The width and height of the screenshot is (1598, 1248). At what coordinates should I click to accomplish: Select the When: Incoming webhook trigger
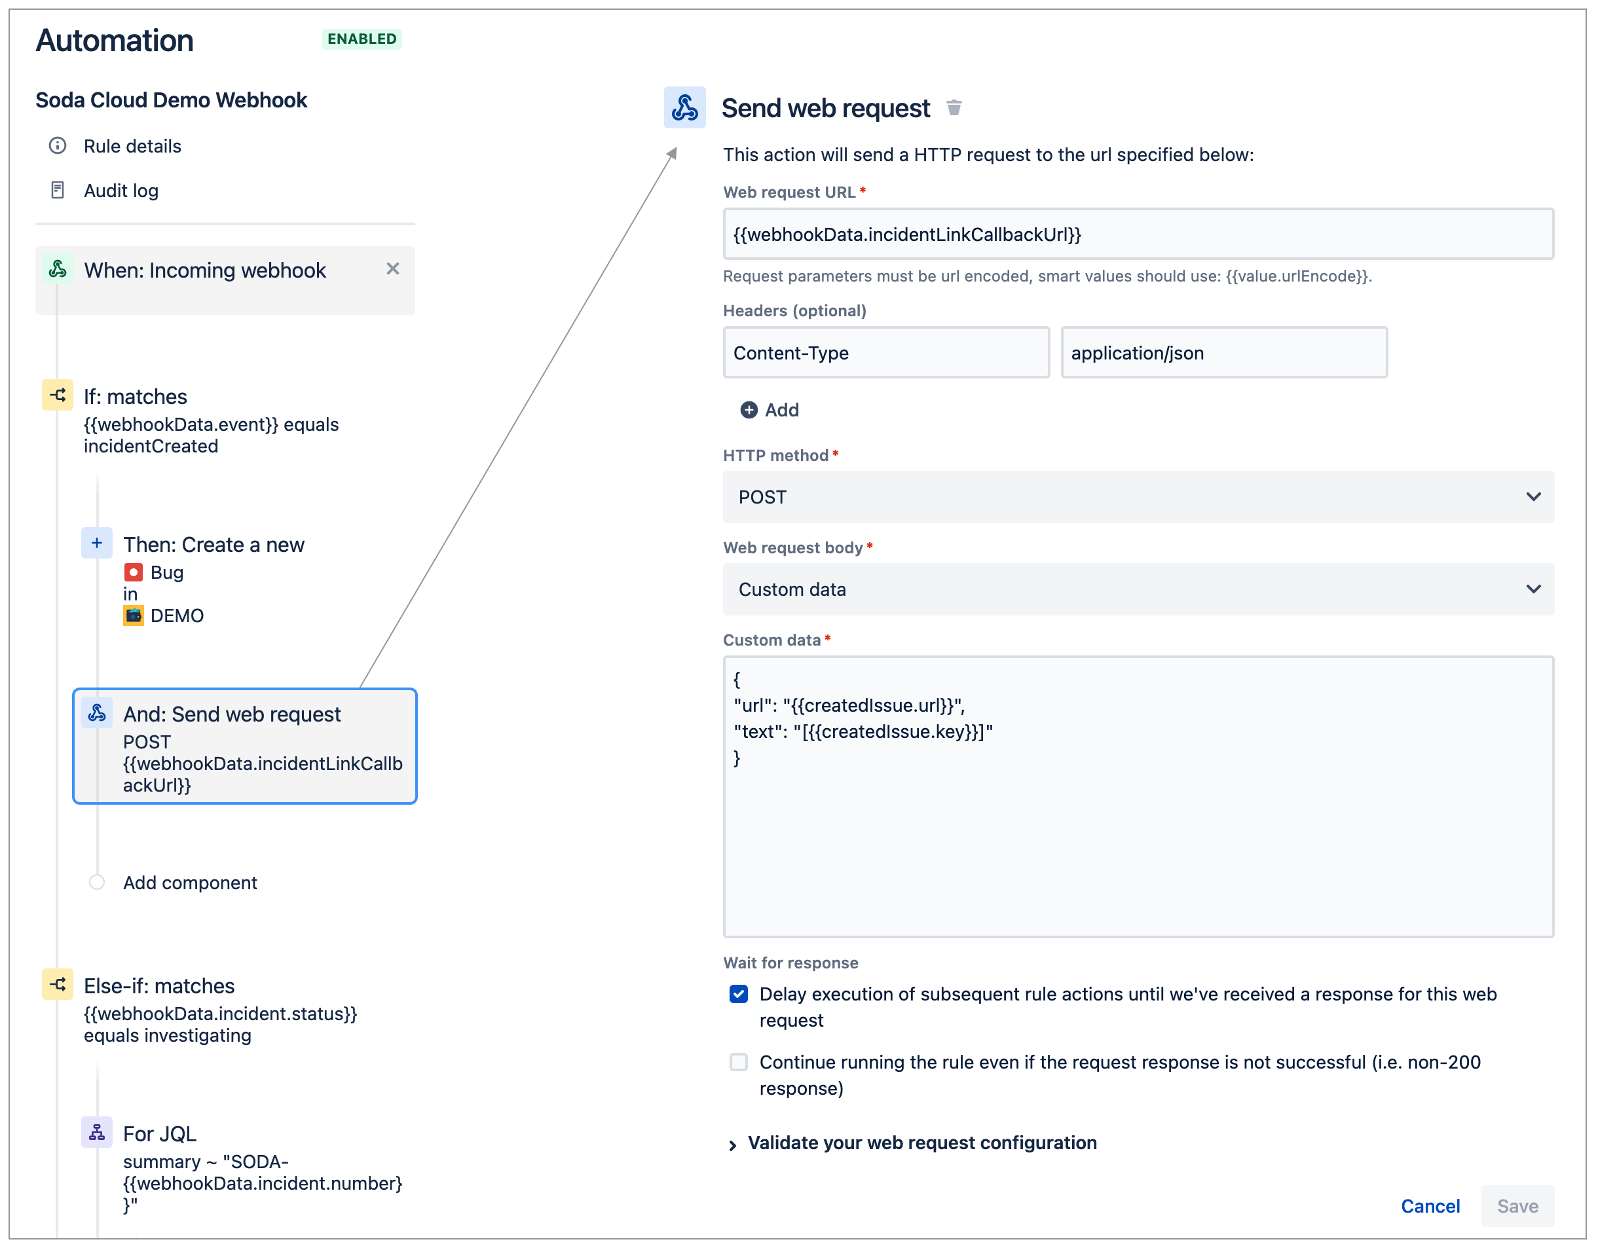click(225, 280)
